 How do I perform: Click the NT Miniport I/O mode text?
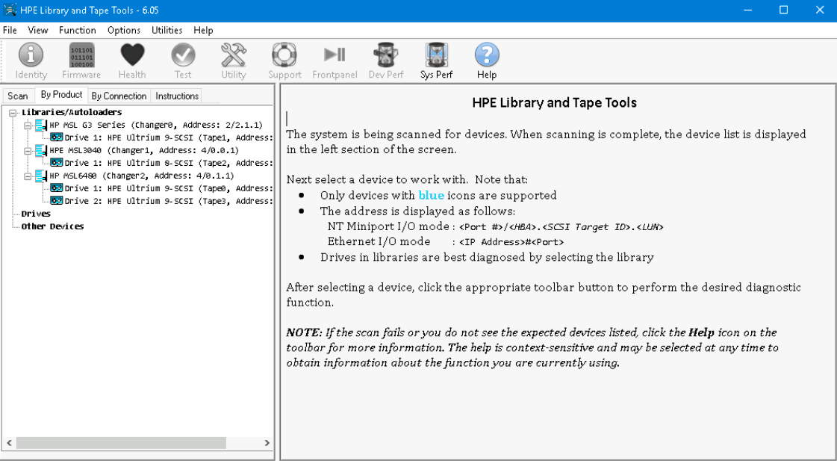(x=388, y=226)
